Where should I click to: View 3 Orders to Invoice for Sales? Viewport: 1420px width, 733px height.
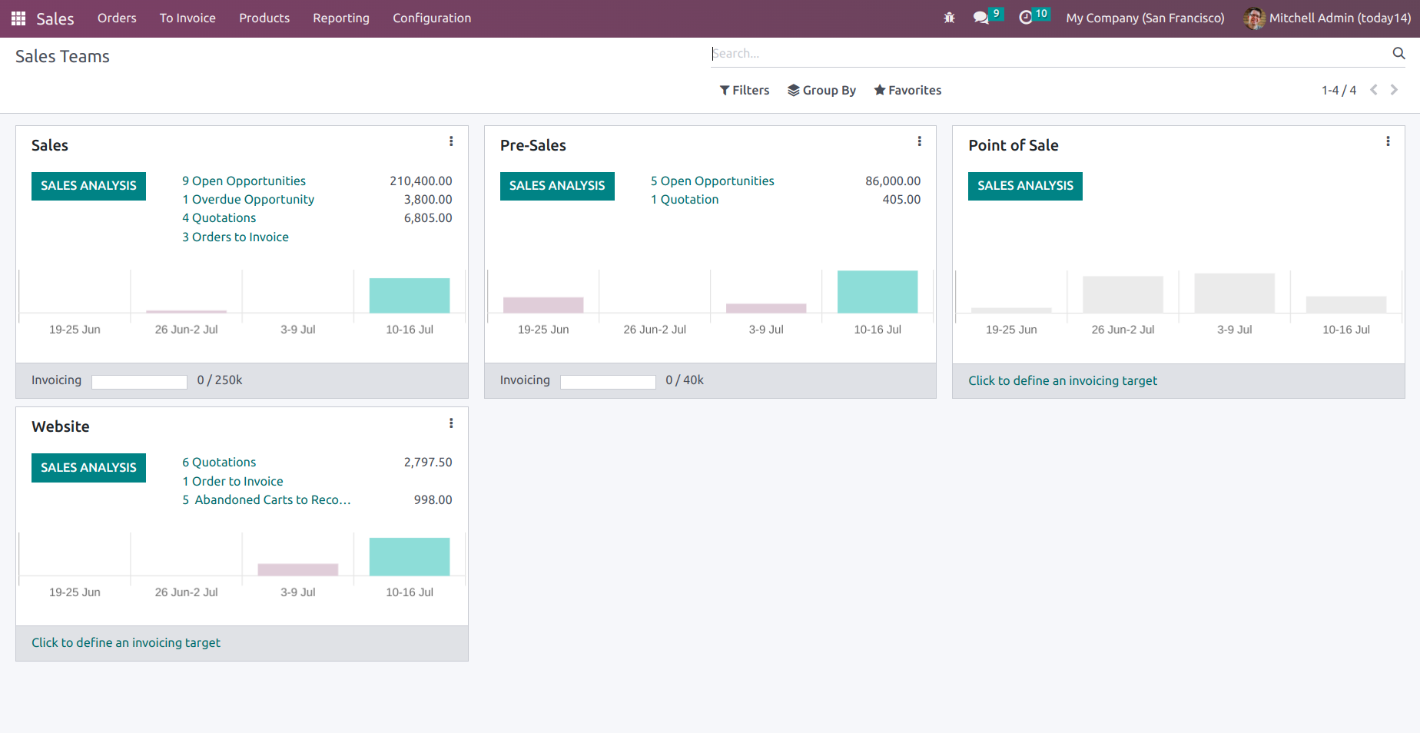click(235, 237)
